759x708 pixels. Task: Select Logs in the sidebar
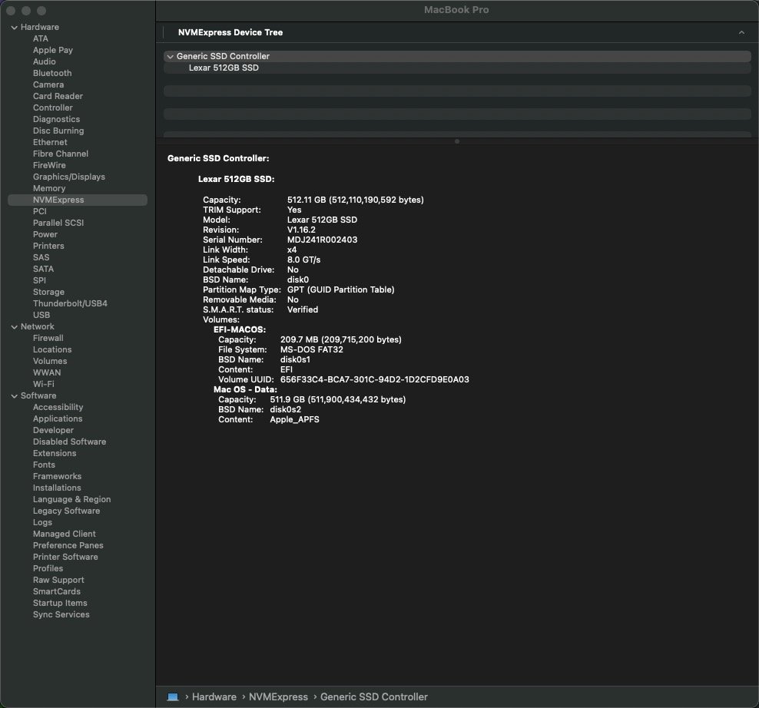(42, 523)
